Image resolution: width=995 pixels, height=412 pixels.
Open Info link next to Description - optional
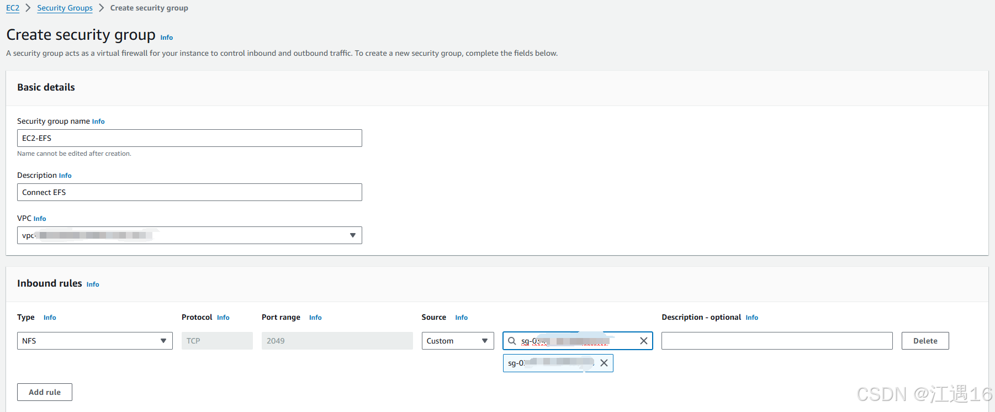(751, 318)
